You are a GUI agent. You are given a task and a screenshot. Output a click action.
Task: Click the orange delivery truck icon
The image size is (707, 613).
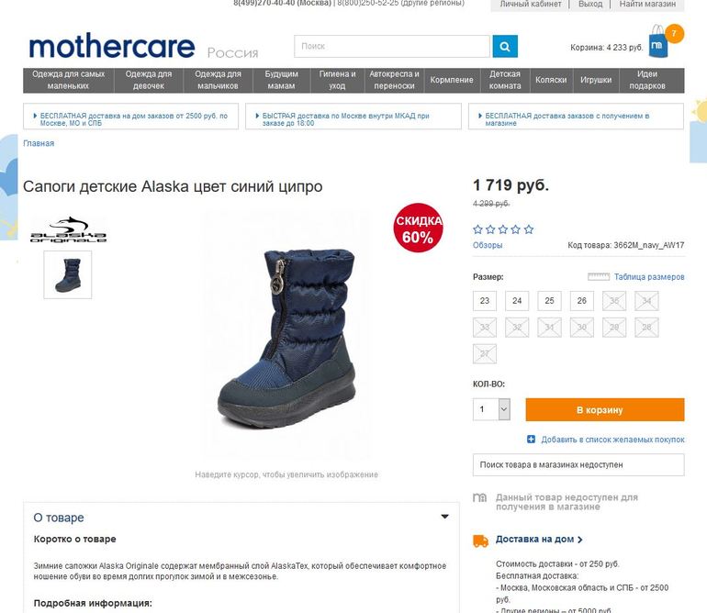(x=480, y=541)
